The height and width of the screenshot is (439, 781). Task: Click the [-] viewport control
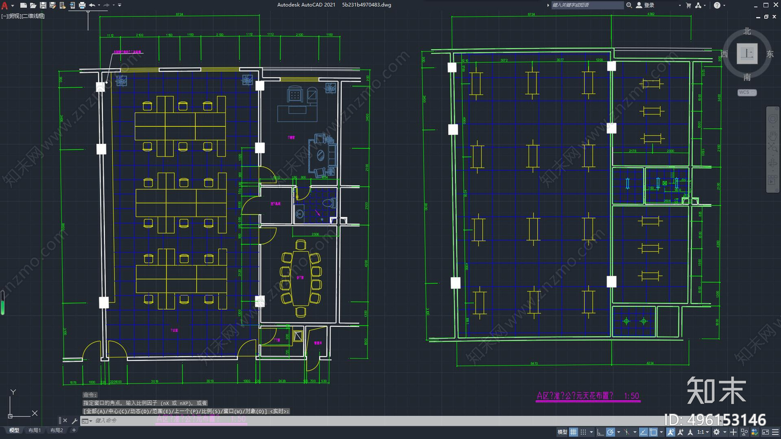coord(4,16)
